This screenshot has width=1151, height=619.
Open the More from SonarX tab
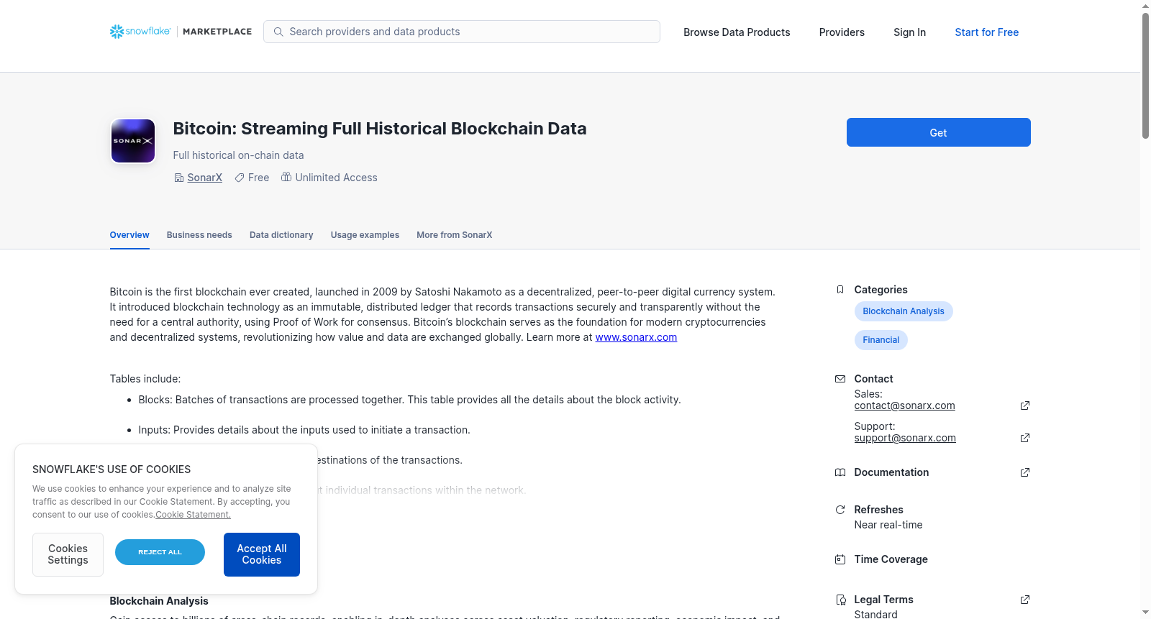tap(455, 235)
